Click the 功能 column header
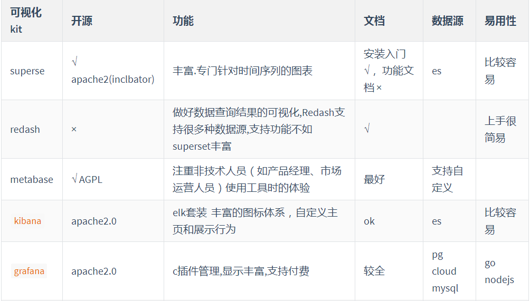The width and height of the screenshot is (530, 301). click(x=183, y=21)
